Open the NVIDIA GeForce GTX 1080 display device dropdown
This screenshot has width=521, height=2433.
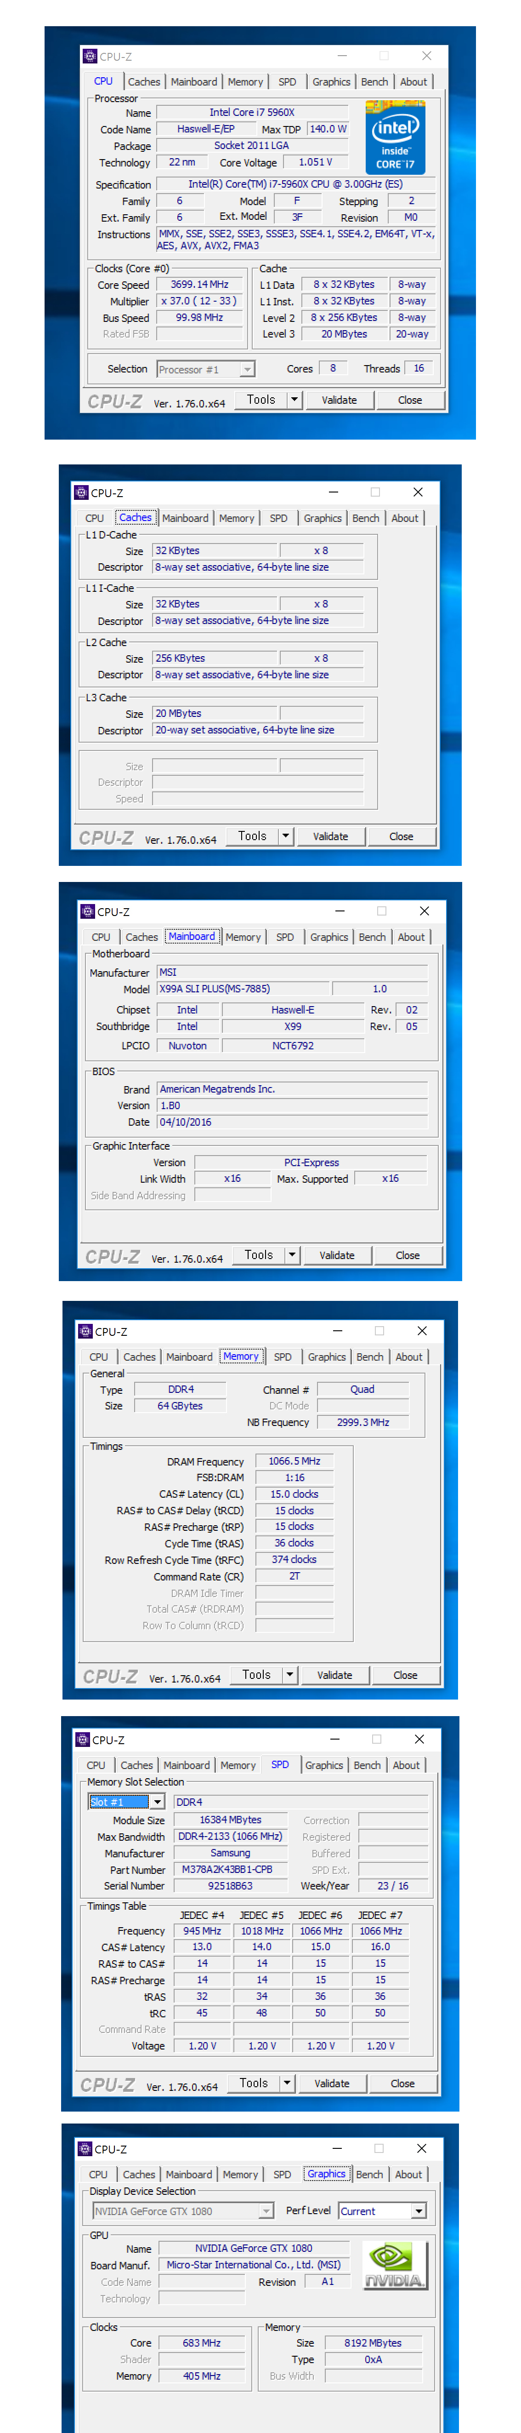(266, 2211)
